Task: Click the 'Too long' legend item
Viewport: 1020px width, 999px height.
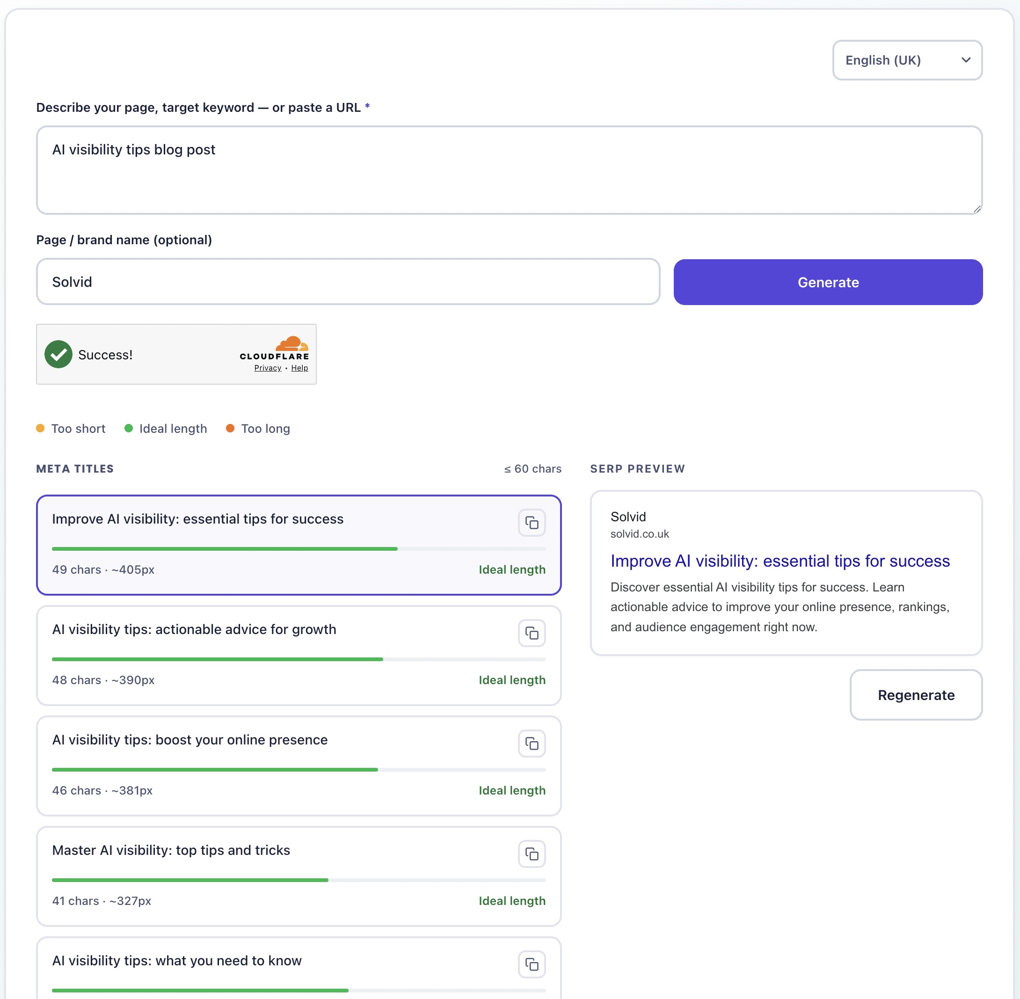Action: [x=258, y=429]
